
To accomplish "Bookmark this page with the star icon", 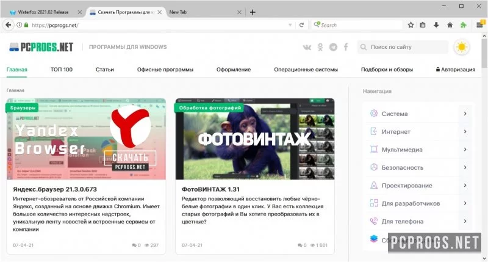I will point(411,25).
